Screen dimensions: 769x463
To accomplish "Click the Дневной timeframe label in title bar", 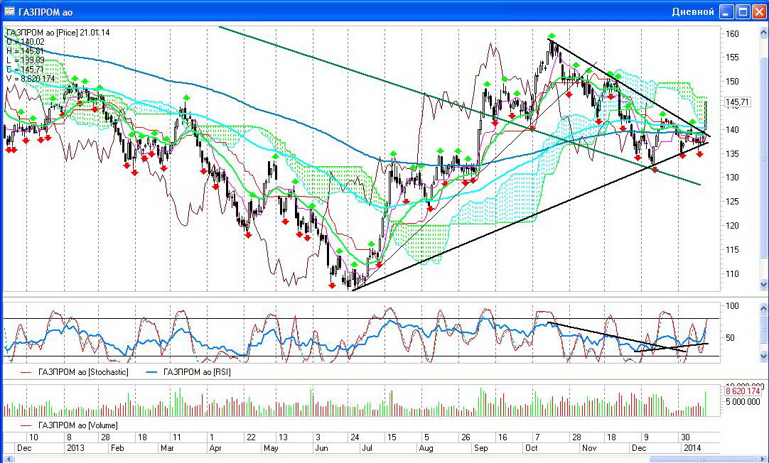I will [x=693, y=12].
